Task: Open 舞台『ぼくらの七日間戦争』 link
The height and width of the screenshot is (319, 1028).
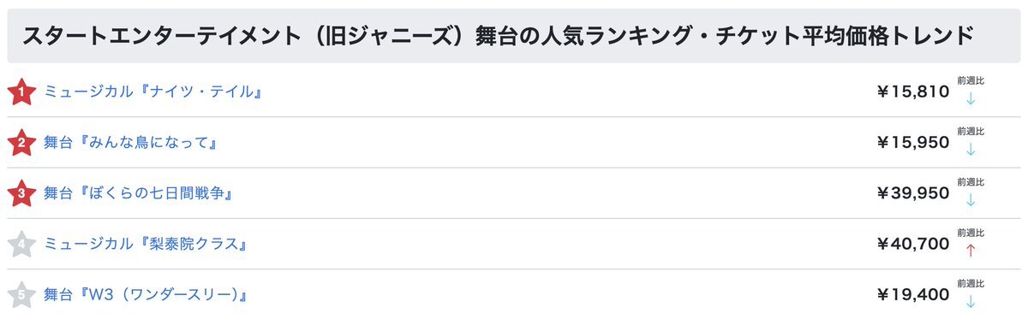Action: coord(139,193)
